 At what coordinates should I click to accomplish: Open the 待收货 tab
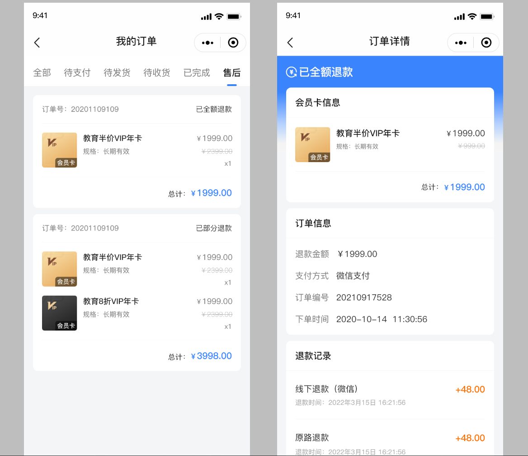pyautogui.click(x=157, y=72)
